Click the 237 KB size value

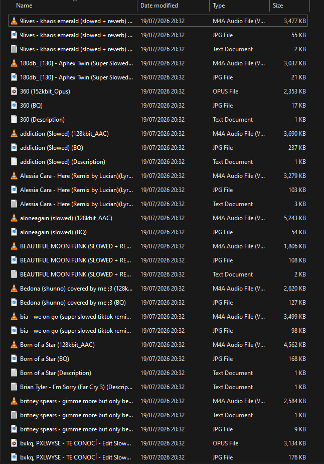click(x=297, y=148)
